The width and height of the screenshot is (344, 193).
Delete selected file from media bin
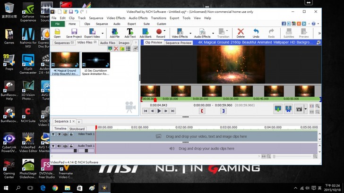116,49
